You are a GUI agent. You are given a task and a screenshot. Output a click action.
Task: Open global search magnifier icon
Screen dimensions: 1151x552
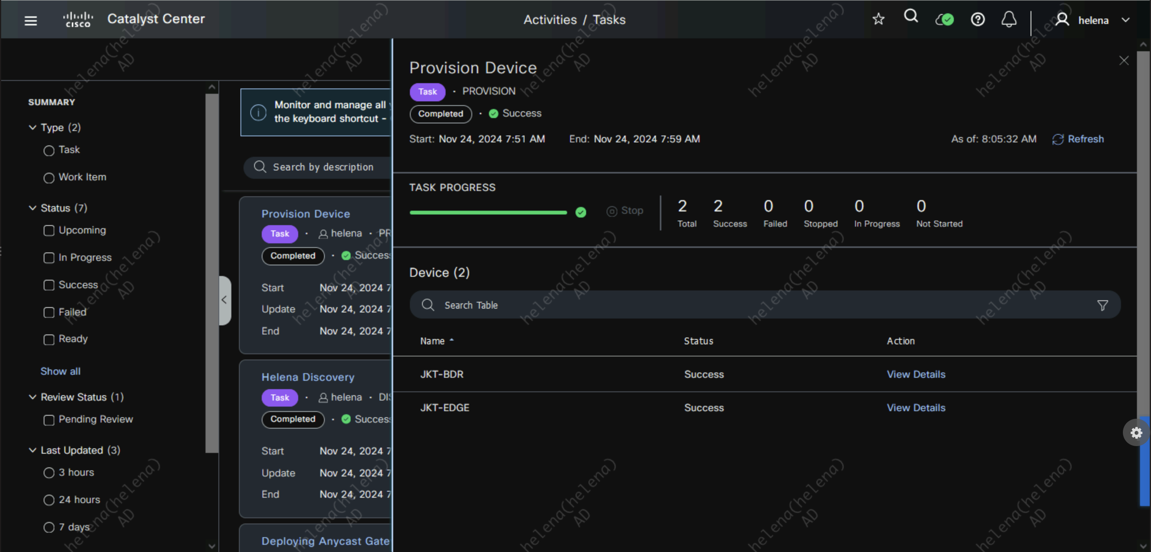(911, 17)
